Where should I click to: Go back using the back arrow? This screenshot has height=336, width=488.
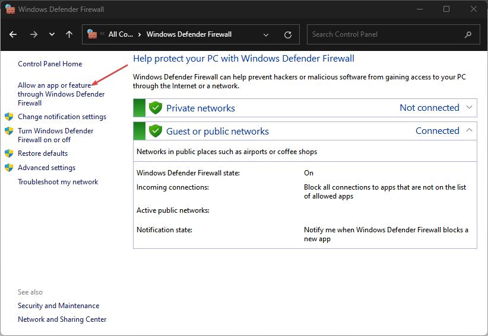click(13, 34)
